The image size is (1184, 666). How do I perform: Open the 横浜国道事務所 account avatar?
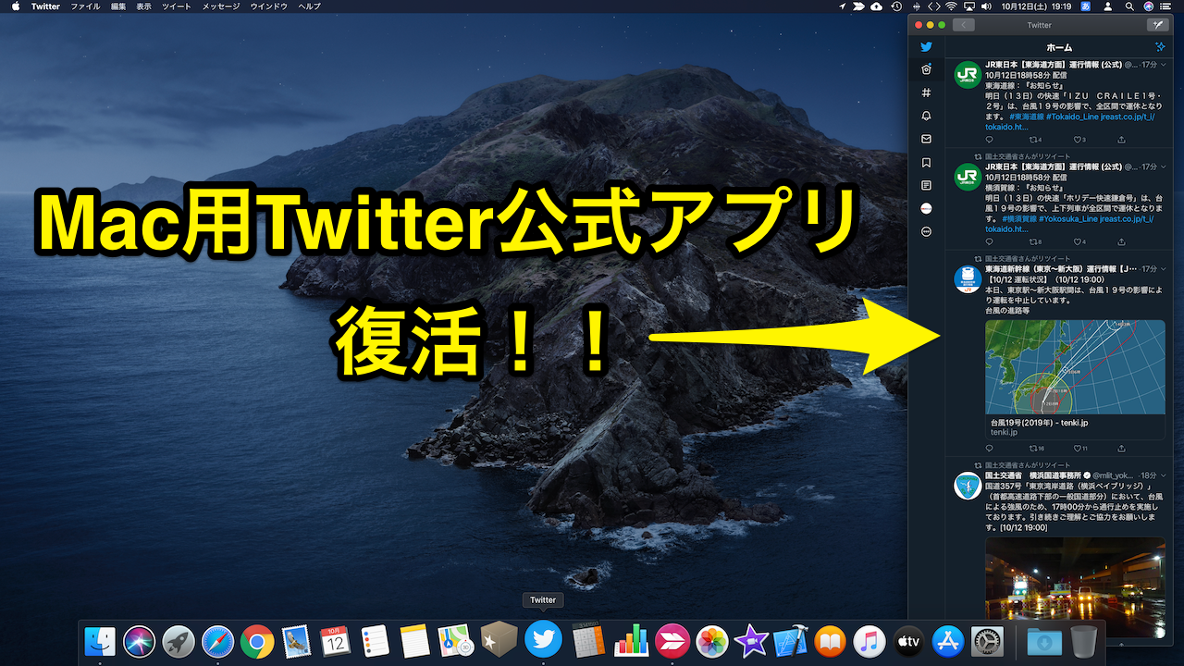coord(968,485)
